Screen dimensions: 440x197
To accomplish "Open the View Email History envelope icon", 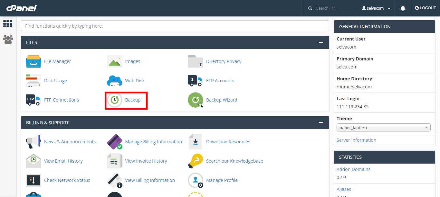I will click(33, 161).
